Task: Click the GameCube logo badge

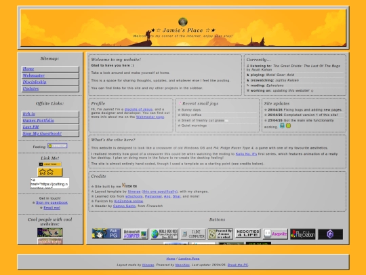Action: tap(330, 234)
